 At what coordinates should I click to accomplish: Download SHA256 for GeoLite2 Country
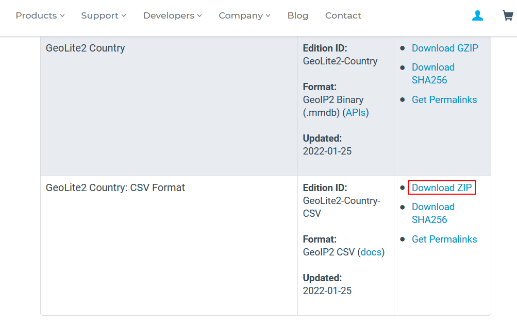[x=433, y=74]
